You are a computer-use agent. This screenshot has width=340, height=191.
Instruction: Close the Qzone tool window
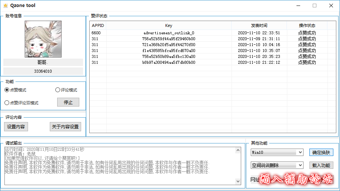click(331, 6)
